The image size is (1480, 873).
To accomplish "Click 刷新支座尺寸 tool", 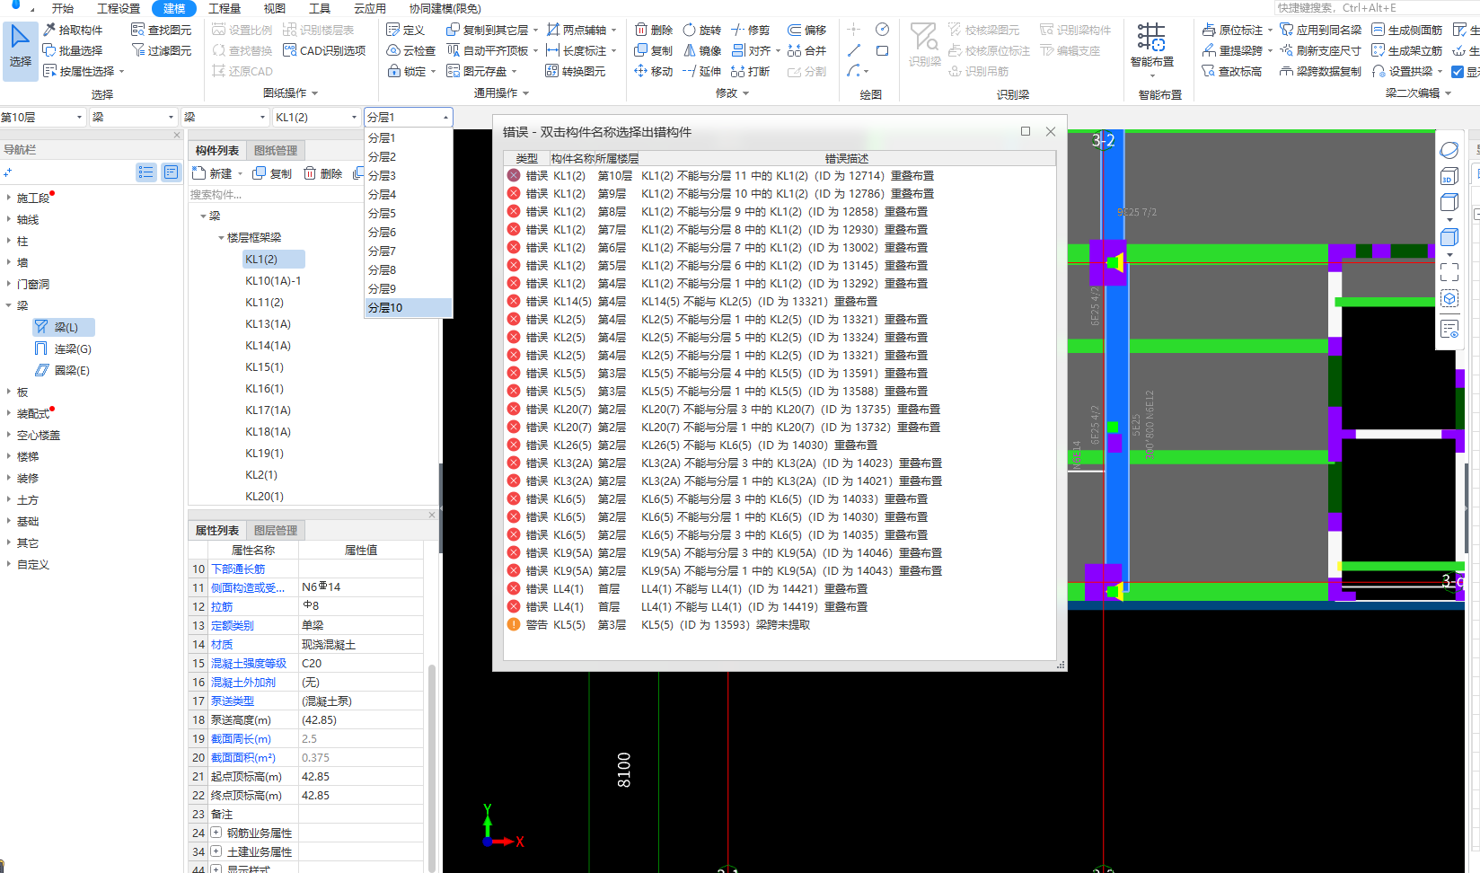I will coord(1320,50).
